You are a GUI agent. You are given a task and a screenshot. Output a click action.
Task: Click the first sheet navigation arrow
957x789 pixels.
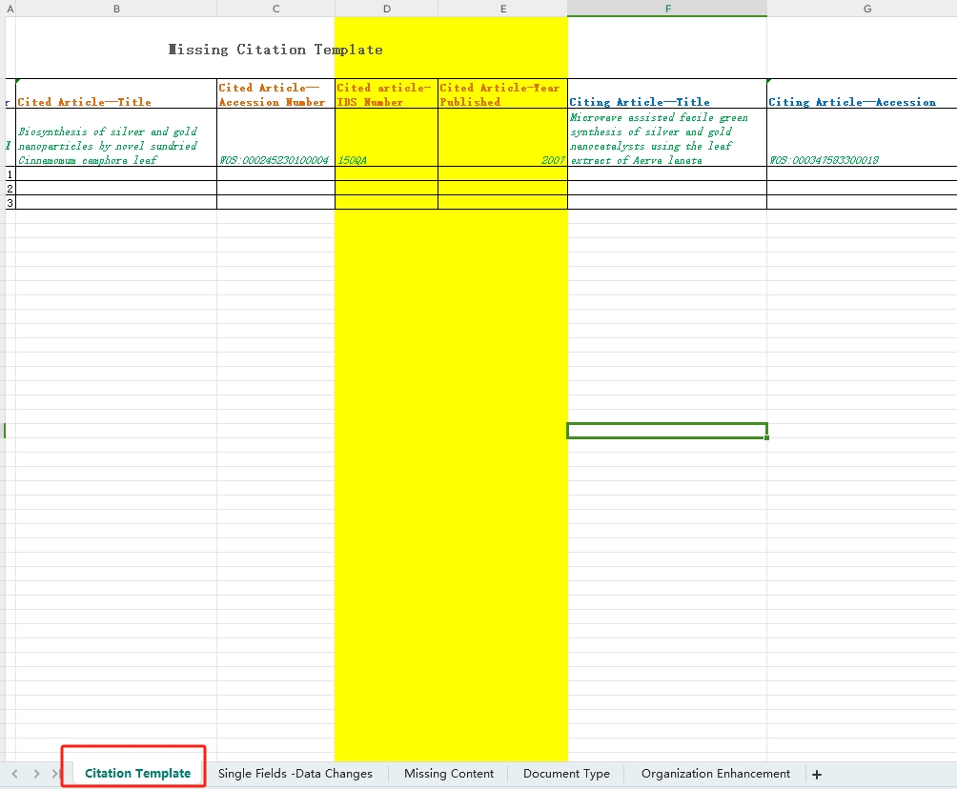pos(15,774)
